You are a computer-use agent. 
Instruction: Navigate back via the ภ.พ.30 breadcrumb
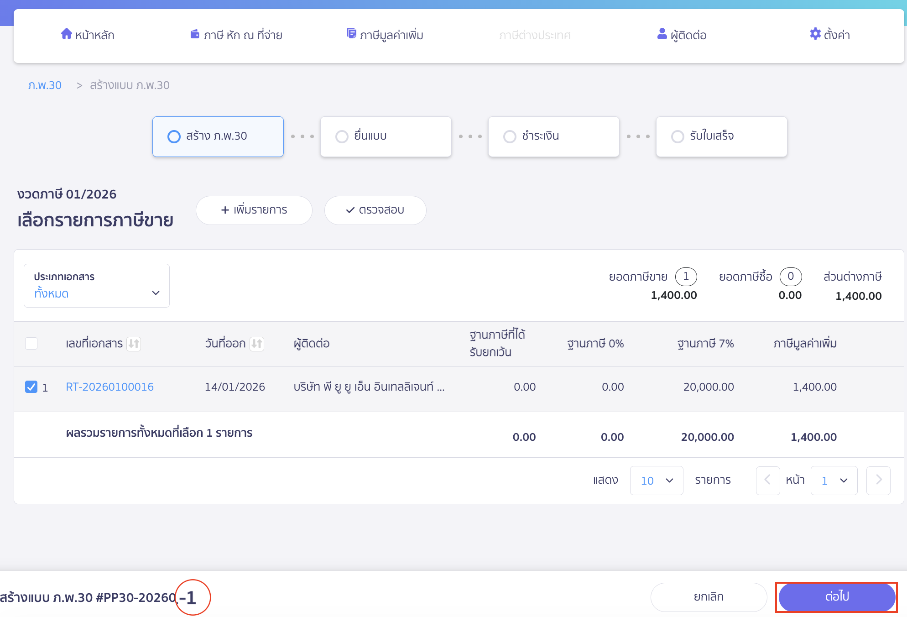45,85
